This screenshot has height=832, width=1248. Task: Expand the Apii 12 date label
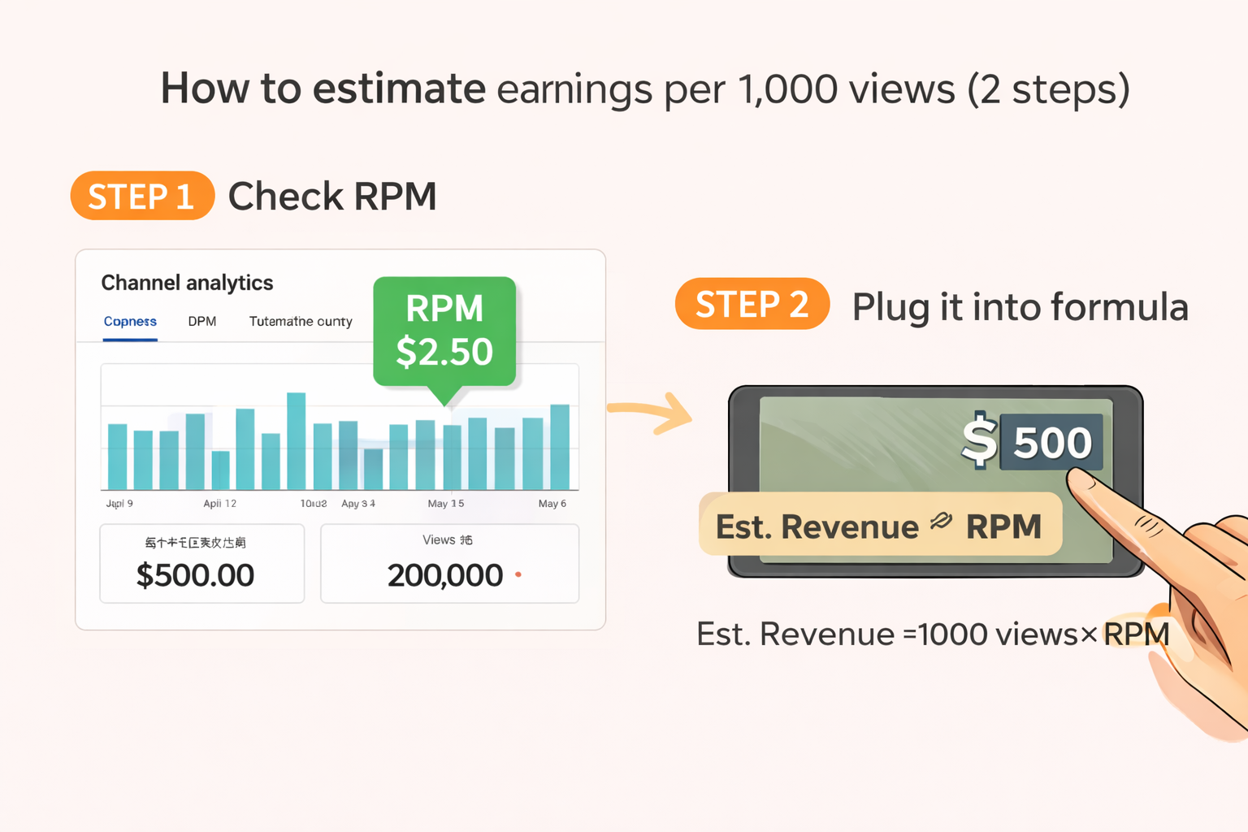pos(219,503)
